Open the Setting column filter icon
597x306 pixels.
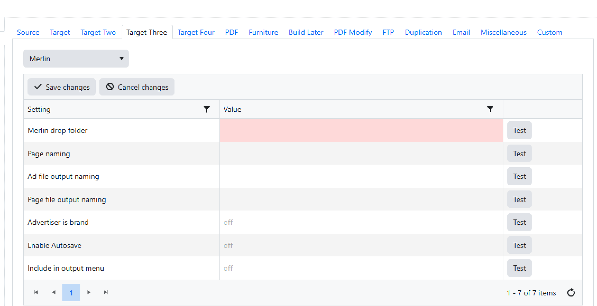(x=206, y=109)
